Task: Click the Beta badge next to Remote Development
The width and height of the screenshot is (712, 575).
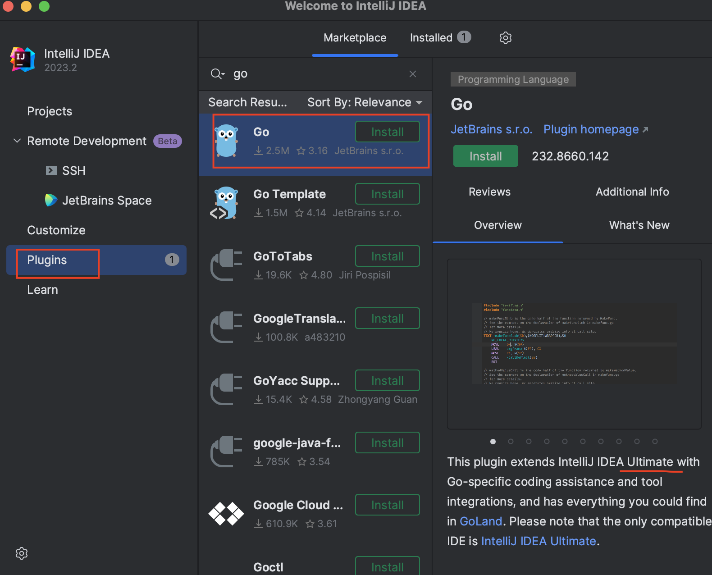Action: click(168, 141)
